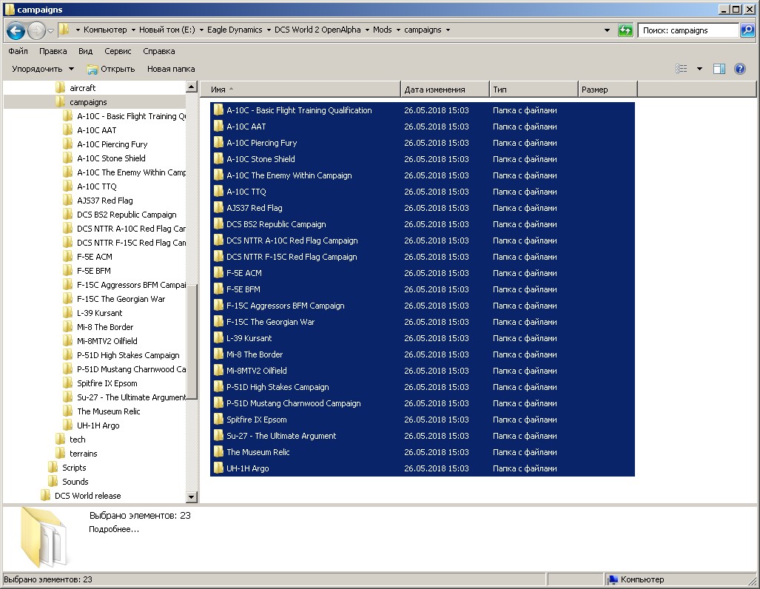Screen dimensions: 760x589
Task: Select 'AJS37 Red Flag' in the navigation tree
Action: [x=104, y=201]
